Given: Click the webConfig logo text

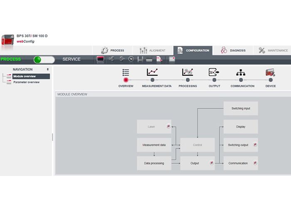Looking at the screenshot, I should point(25,42).
